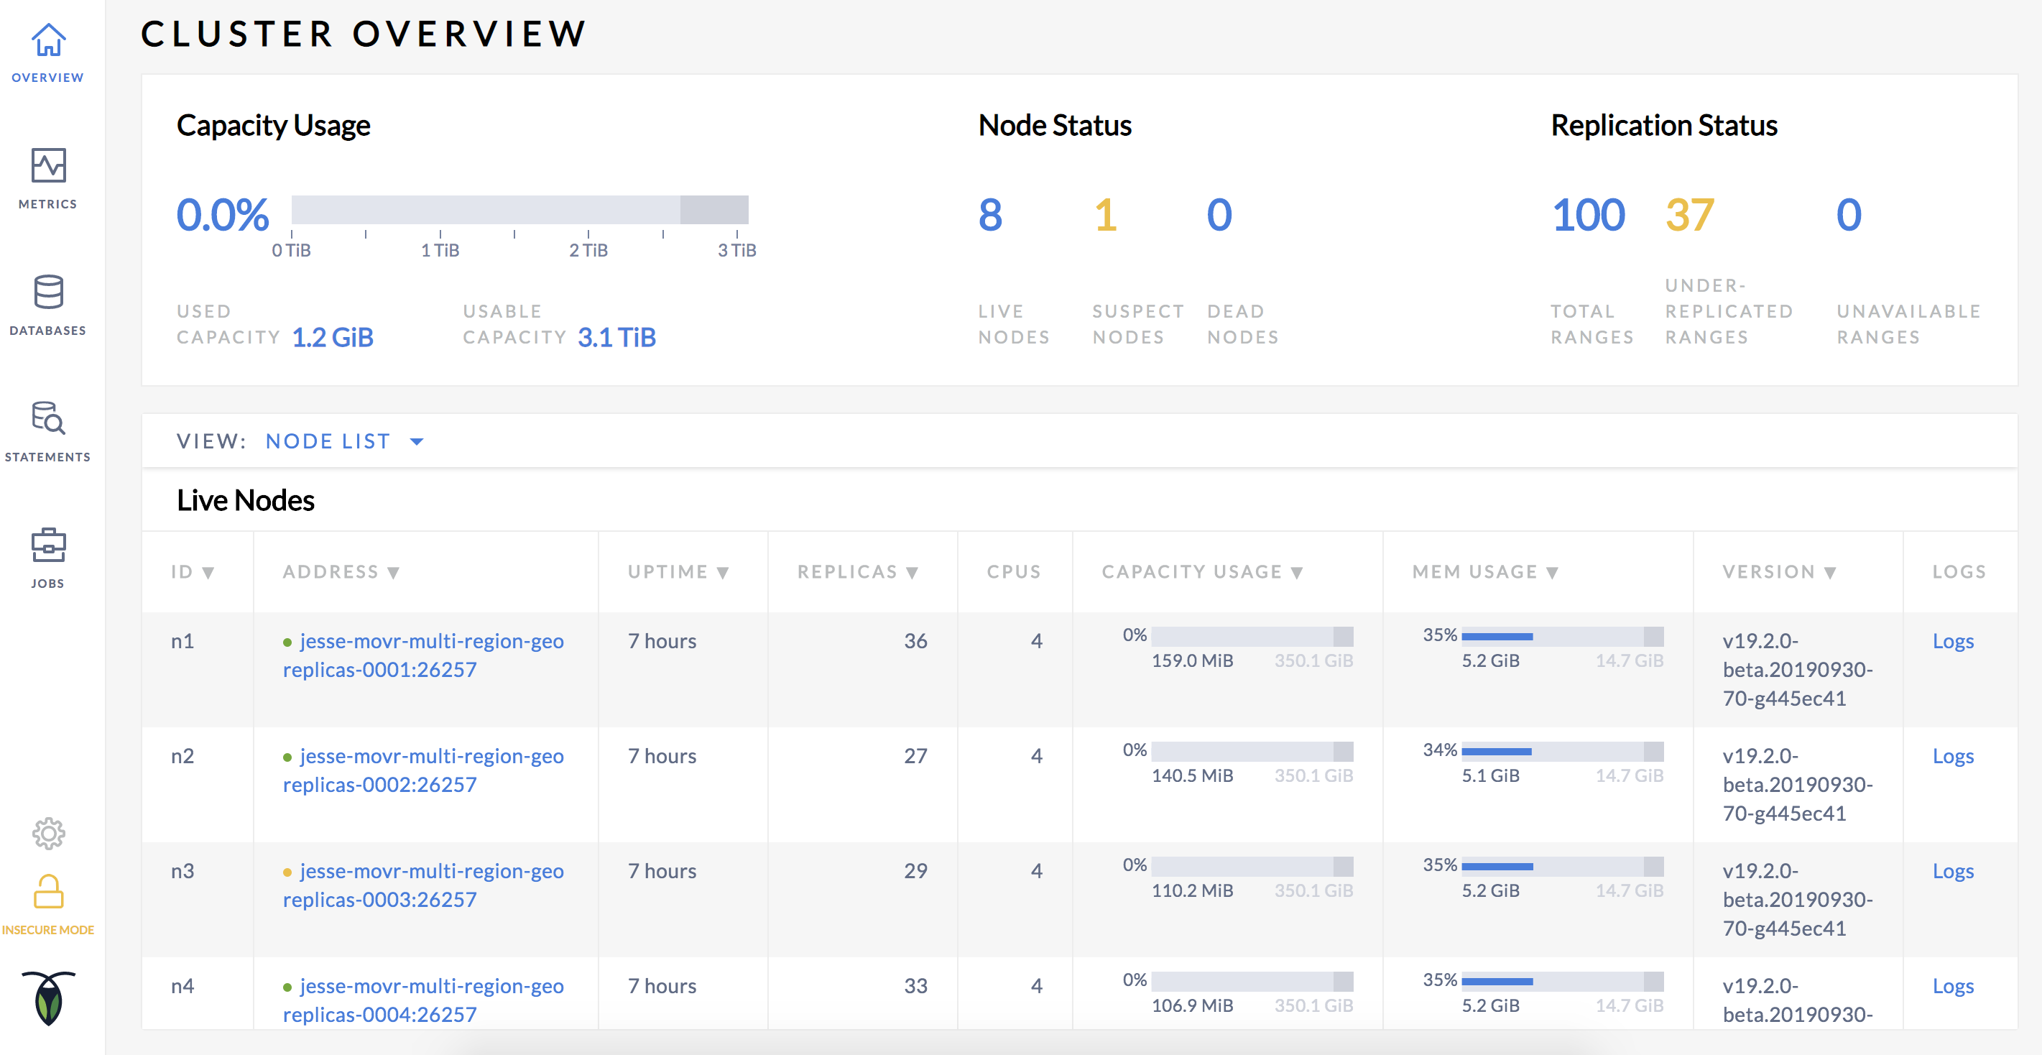Open the Overview home icon
The width and height of the screenshot is (2042, 1055).
[x=47, y=41]
